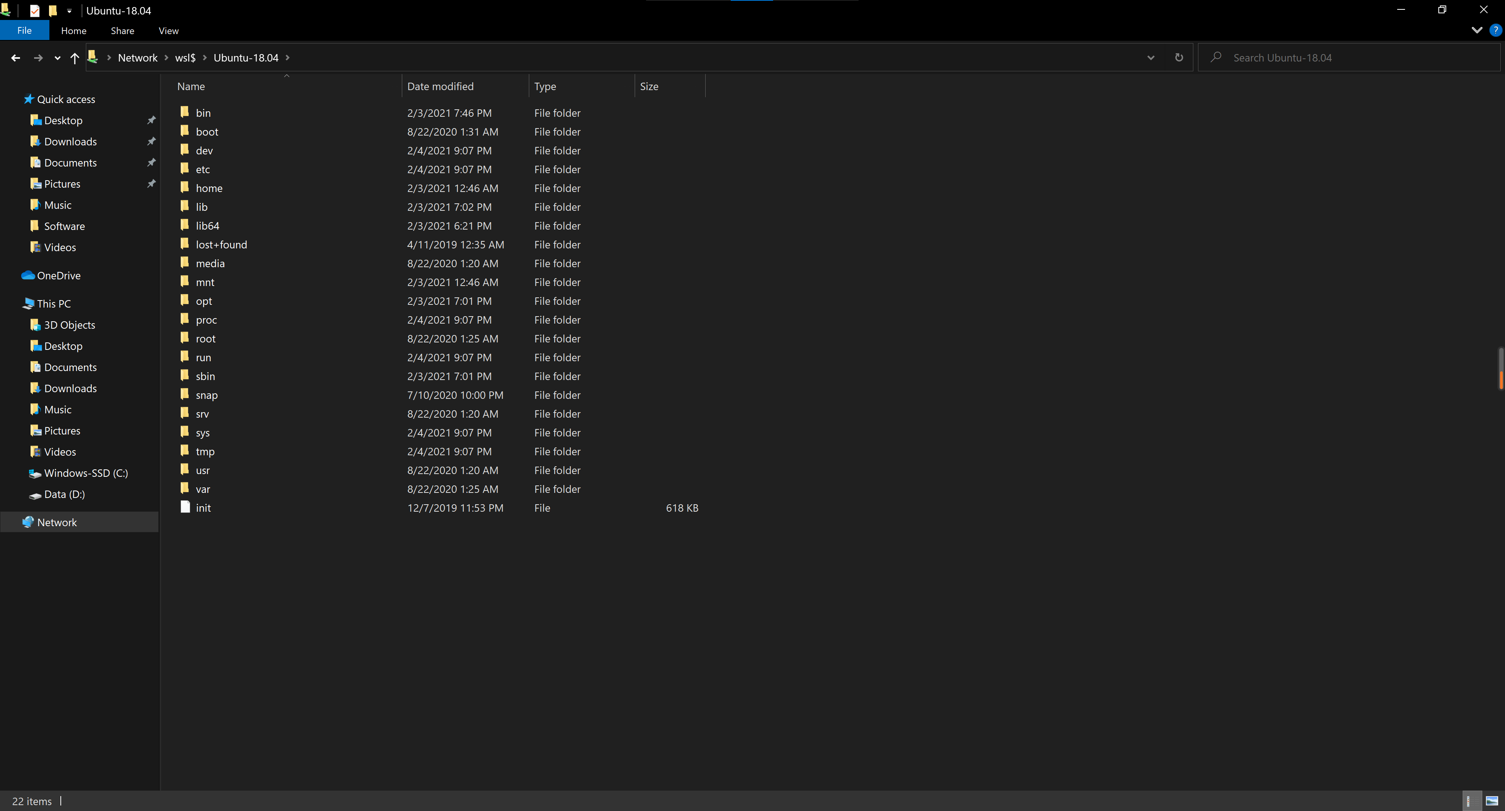Open the recent locations dropdown
The image size is (1505, 811).
57,58
